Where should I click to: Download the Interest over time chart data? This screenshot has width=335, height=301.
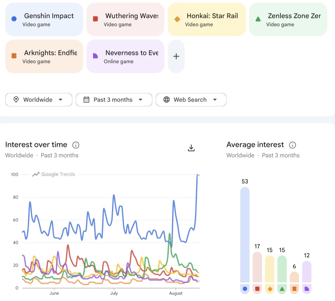click(x=191, y=148)
